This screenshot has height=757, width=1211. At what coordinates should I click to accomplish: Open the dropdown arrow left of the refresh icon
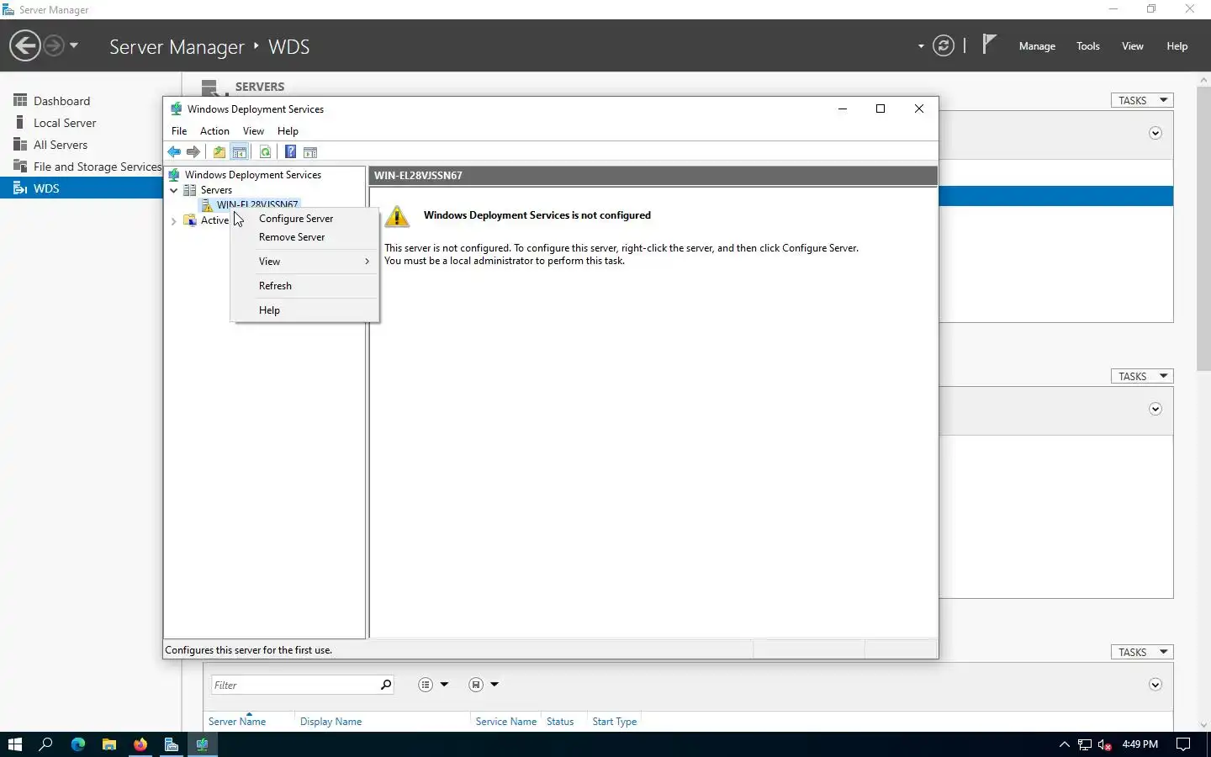921,46
